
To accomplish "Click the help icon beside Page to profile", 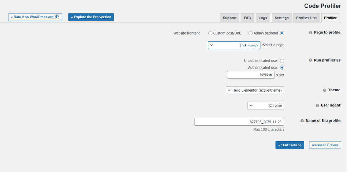I will [x=310, y=33].
